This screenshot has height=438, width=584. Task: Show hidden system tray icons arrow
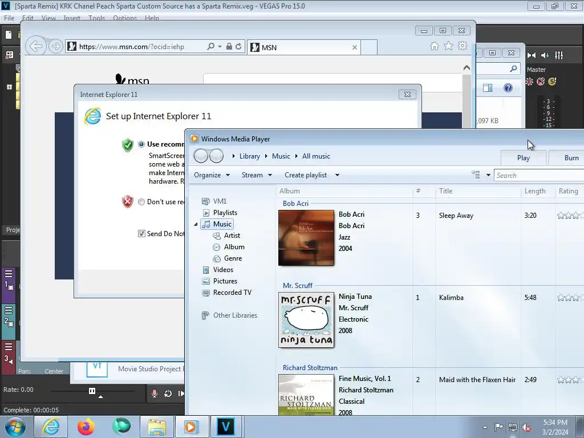coord(485,427)
